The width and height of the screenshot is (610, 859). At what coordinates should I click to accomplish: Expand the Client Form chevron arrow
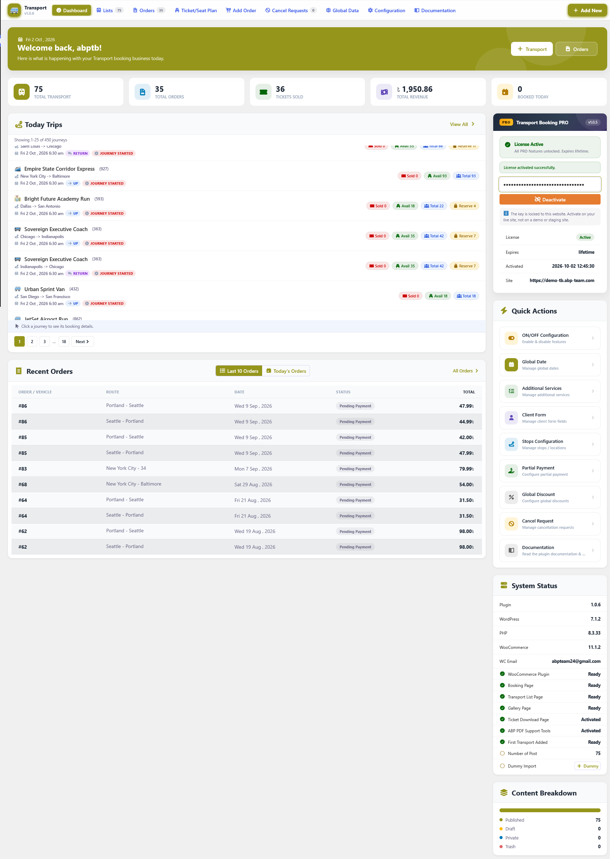tap(593, 417)
